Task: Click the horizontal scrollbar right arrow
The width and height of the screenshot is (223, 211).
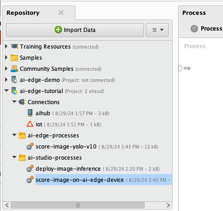Action: point(168,205)
